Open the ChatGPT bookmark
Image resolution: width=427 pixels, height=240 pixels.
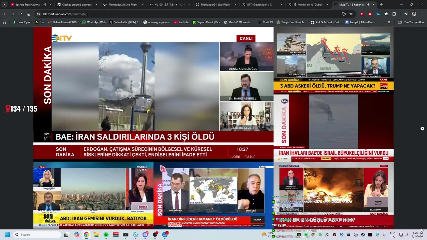pyautogui.click(x=266, y=22)
